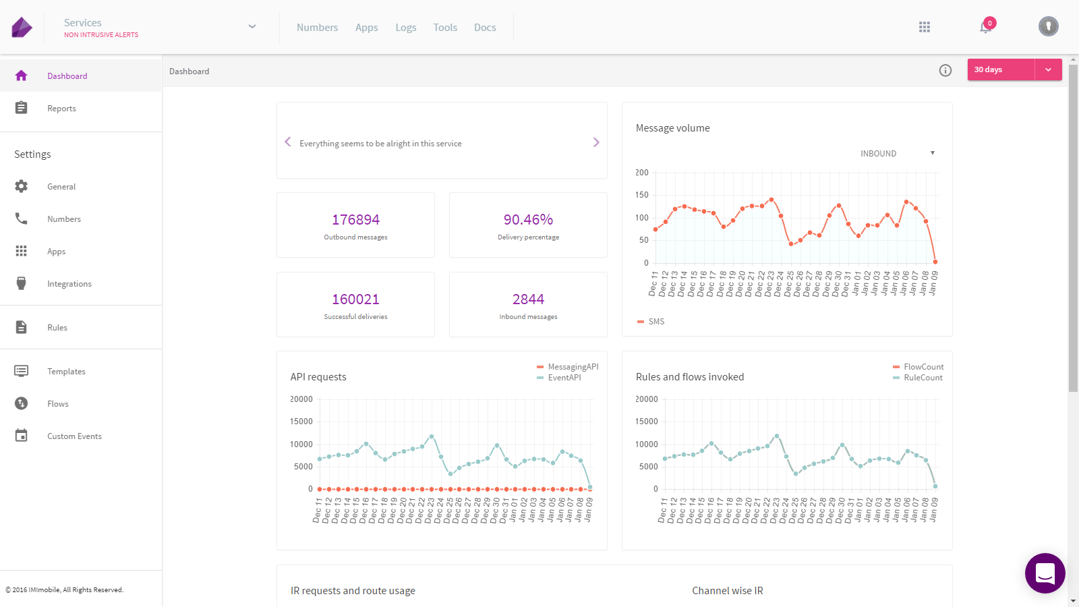Open the Apps top menu
Image resolution: width=1079 pixels, height=607 pixels.
[367, 28]
